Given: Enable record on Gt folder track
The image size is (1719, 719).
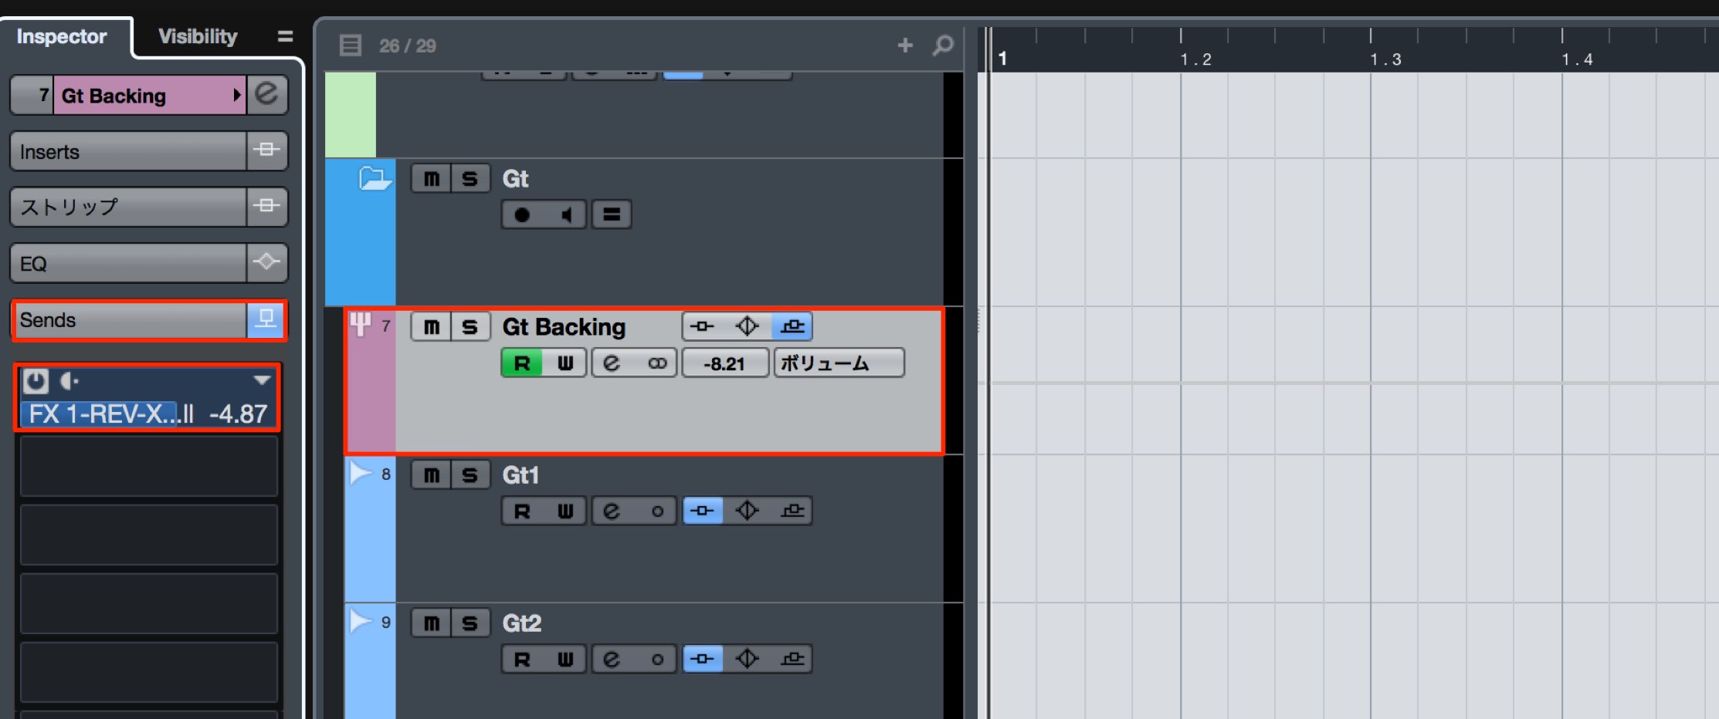Looking at the screenshot, I should (522, 215).
